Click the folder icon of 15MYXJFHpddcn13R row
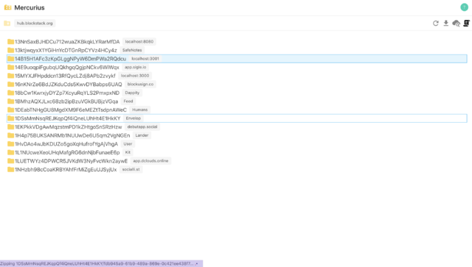Viewport: 472px width, 267px height. click(10, 76)
